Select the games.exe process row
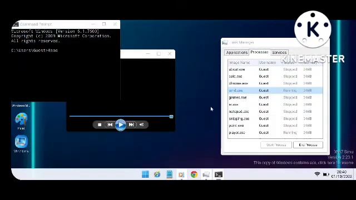Viewport: 356px width, 200px height. 275,98
